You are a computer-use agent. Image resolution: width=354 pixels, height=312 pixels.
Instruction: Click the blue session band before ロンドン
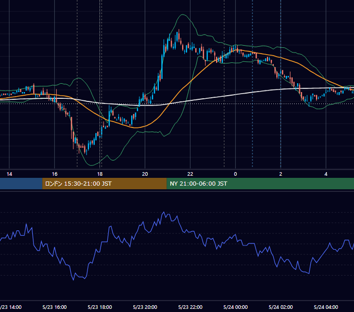(21, 184)
